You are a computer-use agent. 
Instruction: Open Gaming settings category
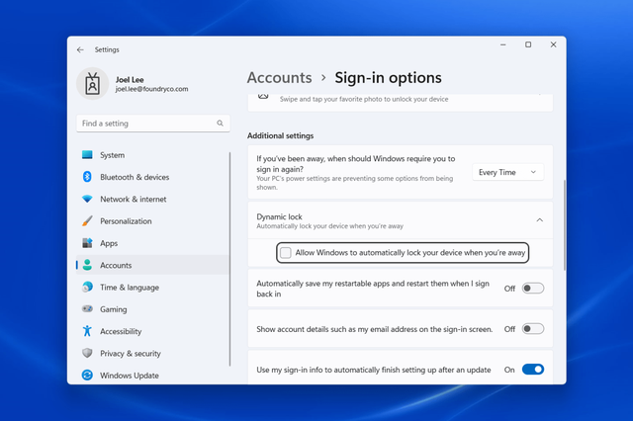click(x=152, y=309)
